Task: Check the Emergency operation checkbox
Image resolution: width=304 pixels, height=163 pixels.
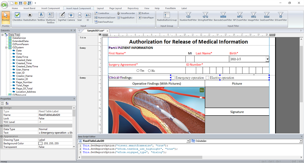Action: 173,77
